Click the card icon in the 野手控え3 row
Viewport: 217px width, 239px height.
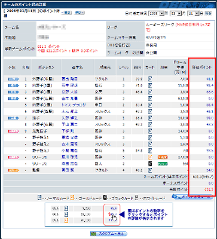tap(150, 151)
